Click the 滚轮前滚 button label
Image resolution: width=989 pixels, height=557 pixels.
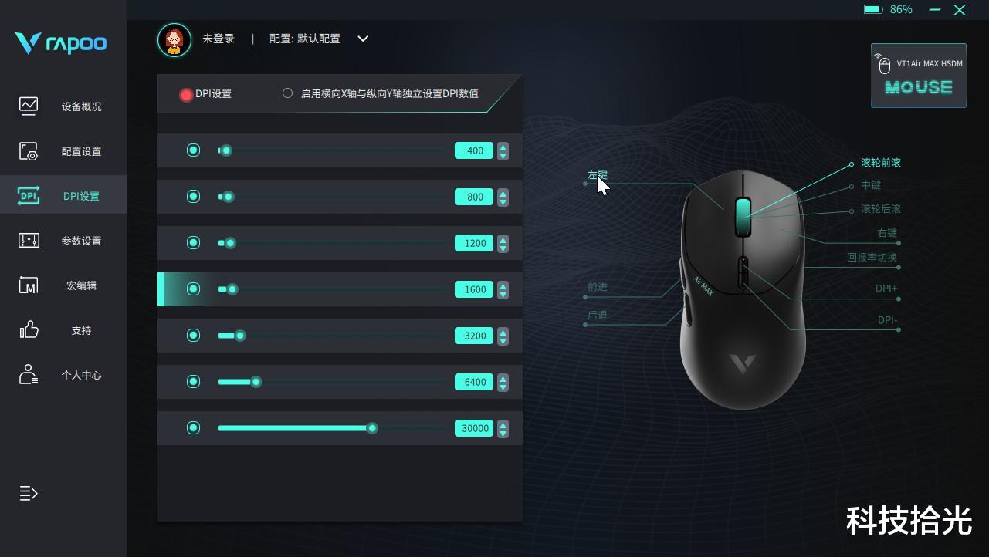[x=881, y=163]
